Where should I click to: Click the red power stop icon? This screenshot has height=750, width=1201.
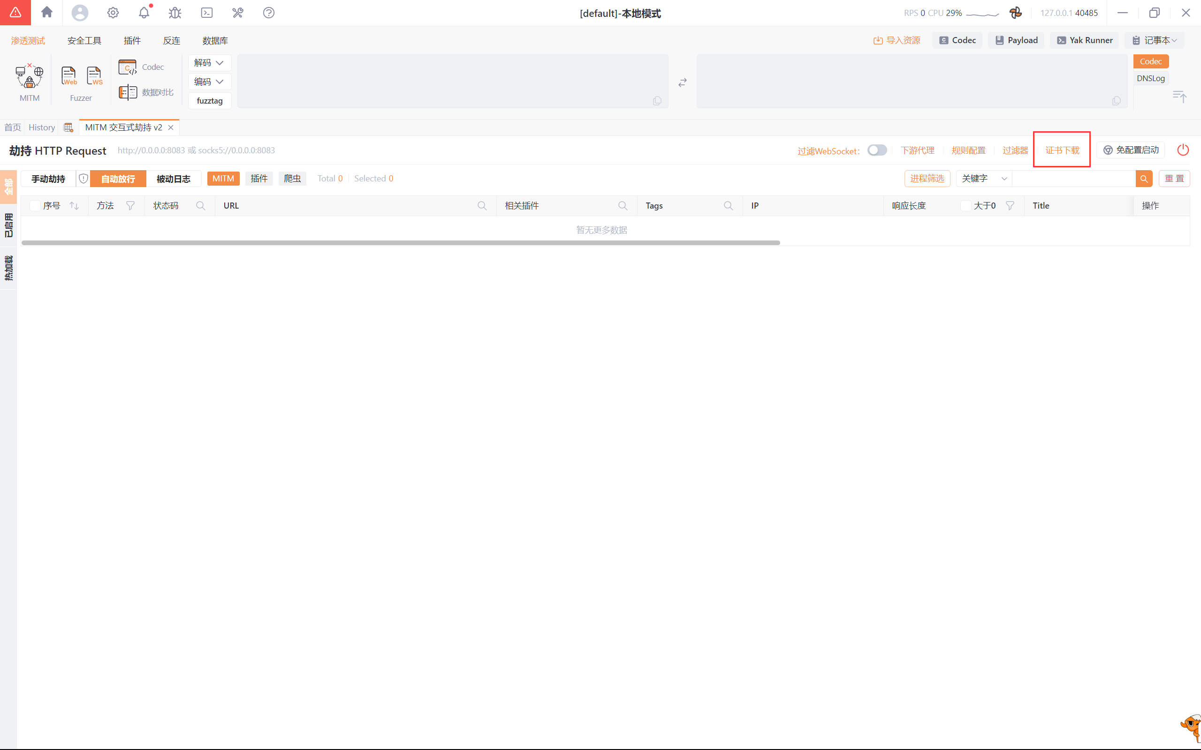click(x=1183, y=150)
